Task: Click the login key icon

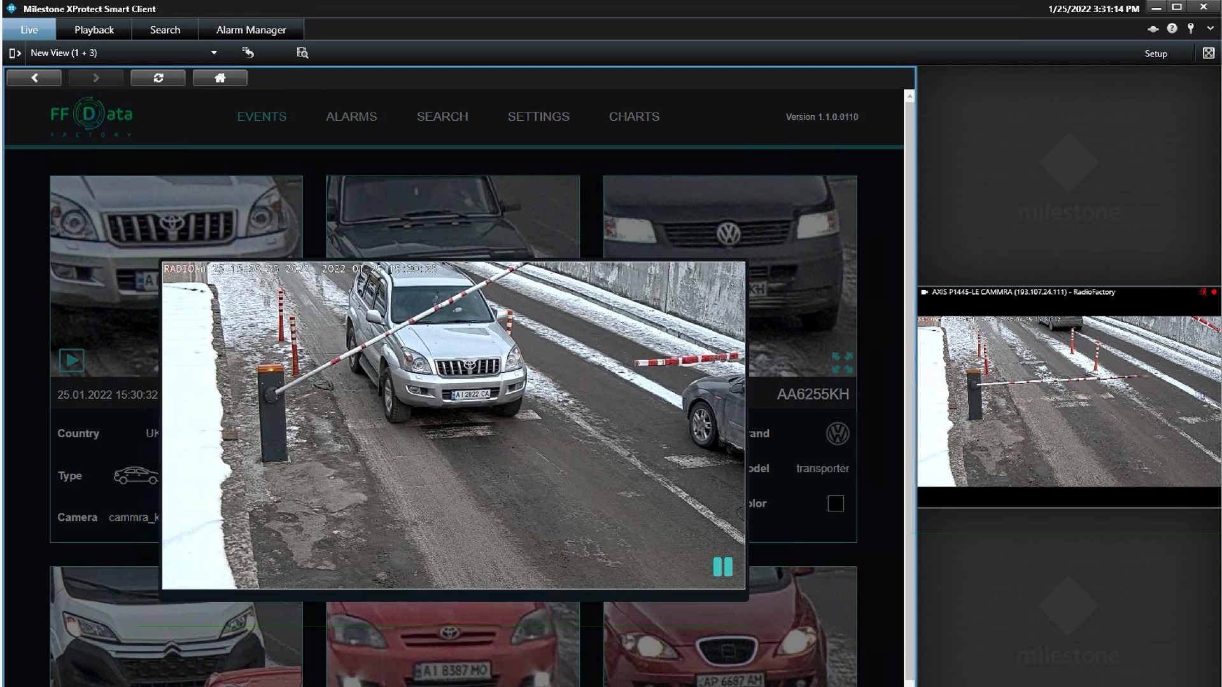Action: pos(1191,28)
